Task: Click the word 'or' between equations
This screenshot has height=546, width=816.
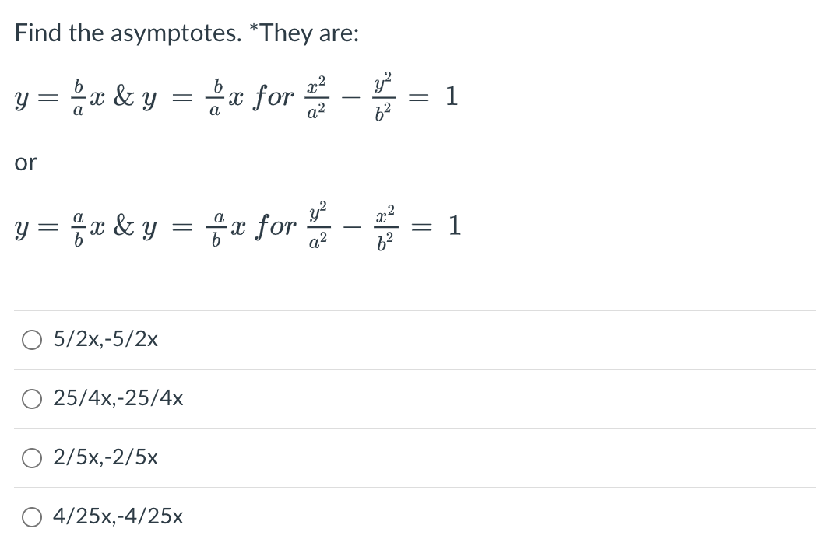Action: (x=26, y=162)
